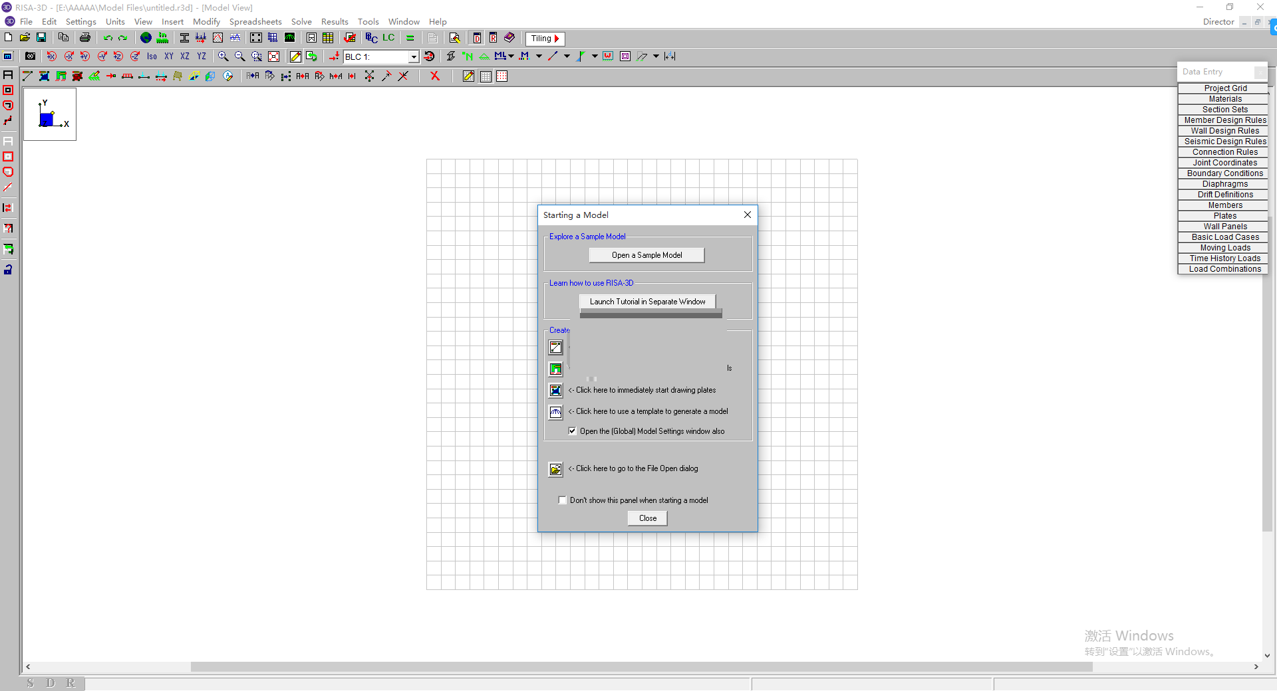1277x691 pixels.
Task: Expand the green flag dropdown arrow
Action: pyautogui.click(x=595, y=56)
